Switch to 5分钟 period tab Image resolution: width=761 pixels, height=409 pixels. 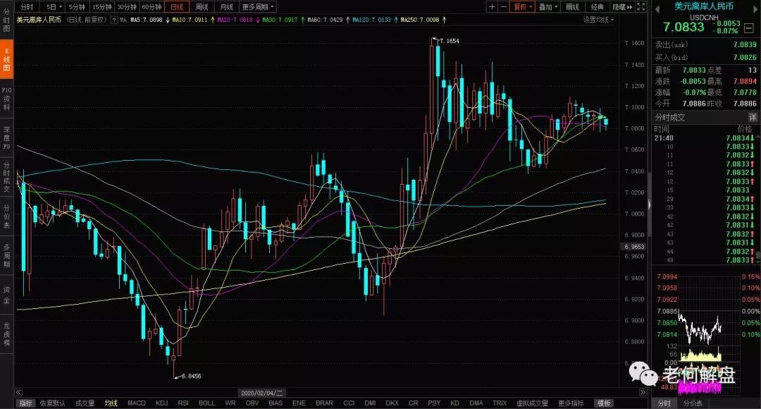point(77,7)
